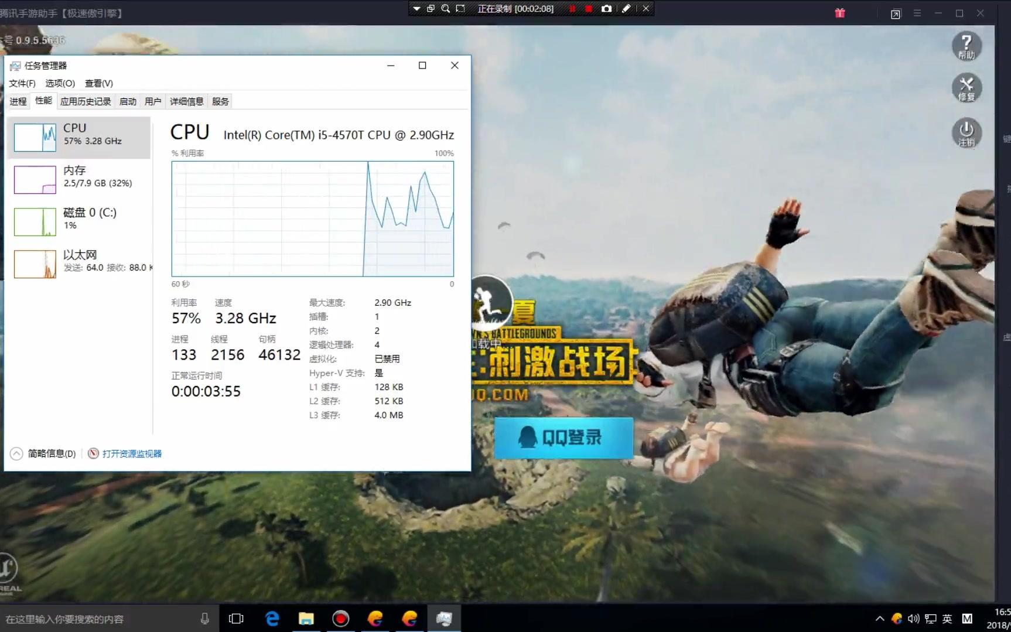Image resolution: width=1011 pixels, height=632 pixels.
Task: Click the 2156 threads count
Action: 227,354
